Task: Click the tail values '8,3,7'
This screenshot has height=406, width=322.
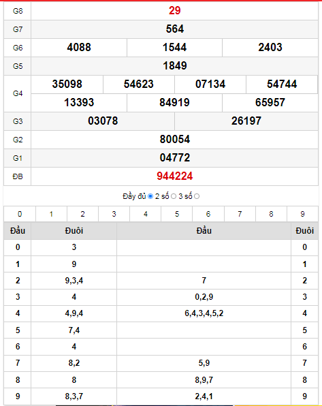Action: 74,396
